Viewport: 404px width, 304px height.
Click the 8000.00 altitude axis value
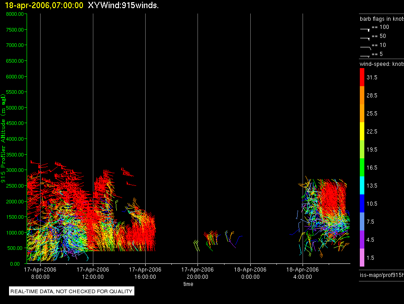(x=15, y=14)
